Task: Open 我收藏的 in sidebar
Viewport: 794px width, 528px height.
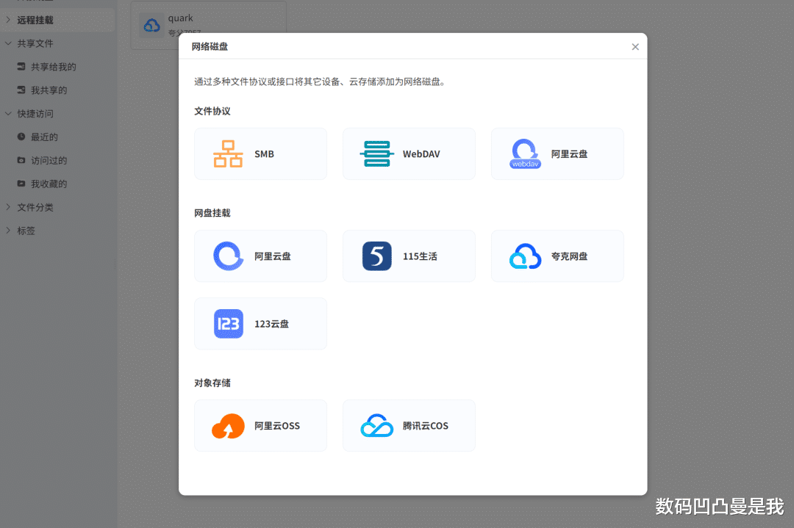Action: tap(49, 184)
